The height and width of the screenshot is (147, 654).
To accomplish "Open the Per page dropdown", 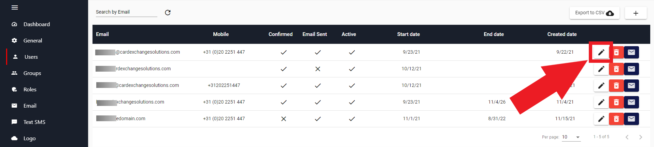I will (571, 137).
